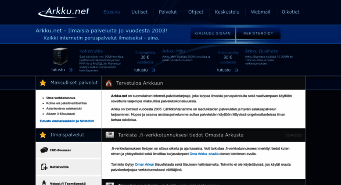Click the Kotisivutila page-plus icon in sidebar

coord(44,167)
